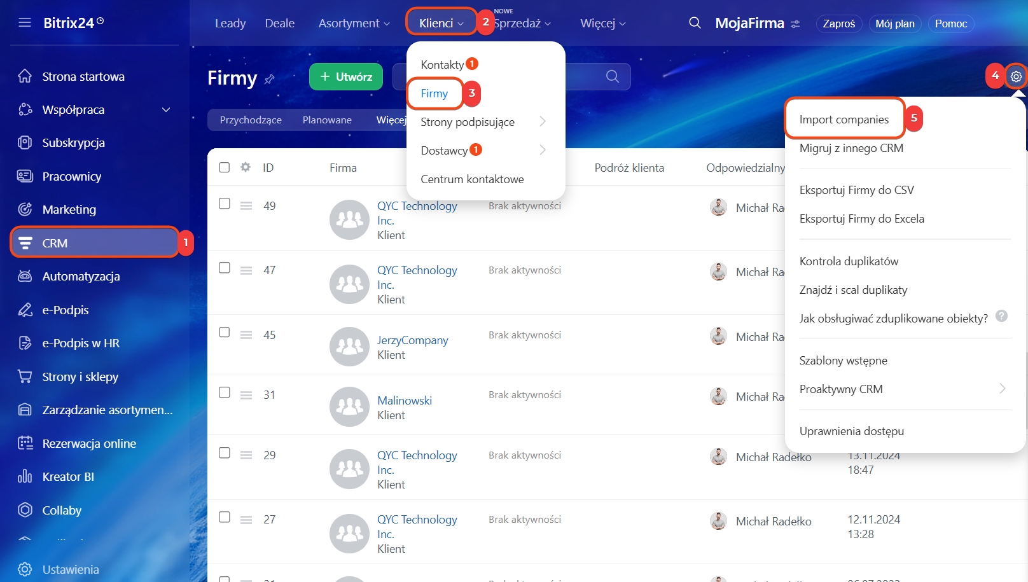Open row menu for company ID 49
This screenshot has width=1028, height=582.
[246, 205]
